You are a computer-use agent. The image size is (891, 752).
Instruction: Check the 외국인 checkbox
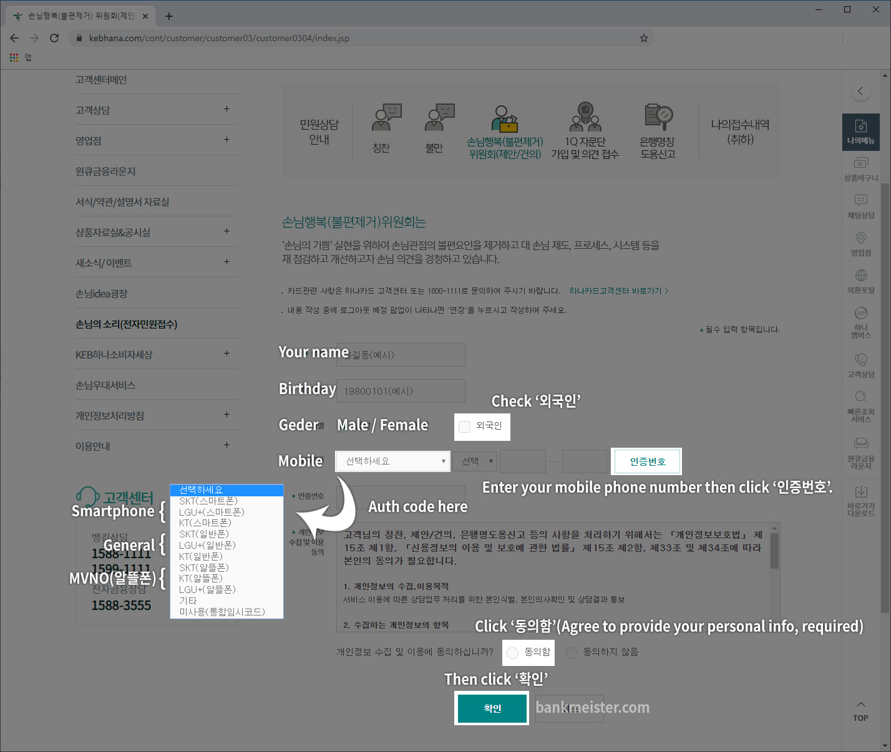(464, 427)
